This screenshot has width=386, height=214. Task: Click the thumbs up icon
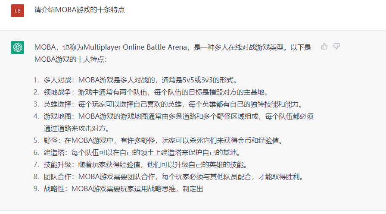(324, 46)
